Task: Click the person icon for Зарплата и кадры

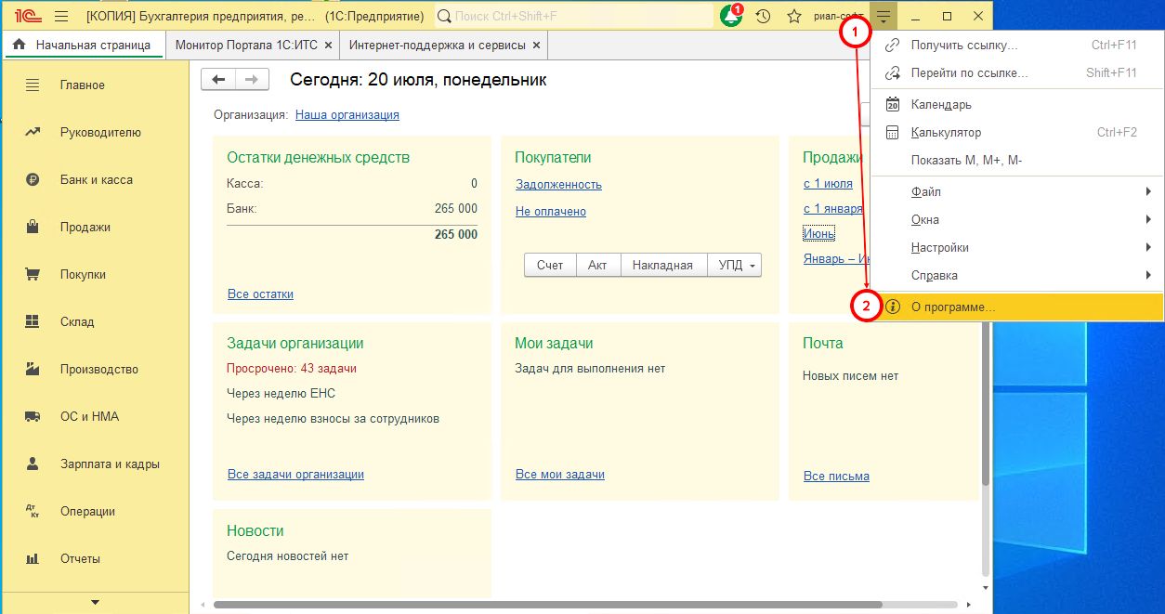Action: pos(33,464)
